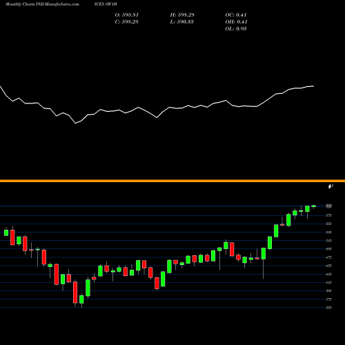Click the lowest red candle at the chart bottom
Viewport: 345px width, 345px height.
tap(75, 293)
